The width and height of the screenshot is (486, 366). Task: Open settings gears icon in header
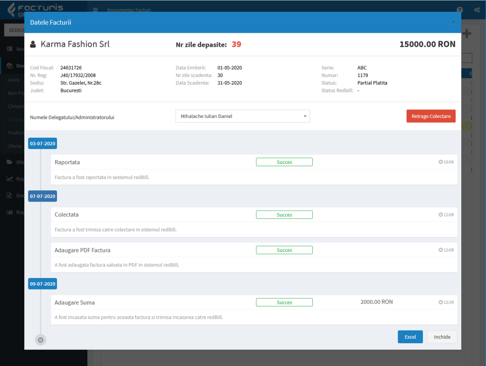[x=477, y=10]
